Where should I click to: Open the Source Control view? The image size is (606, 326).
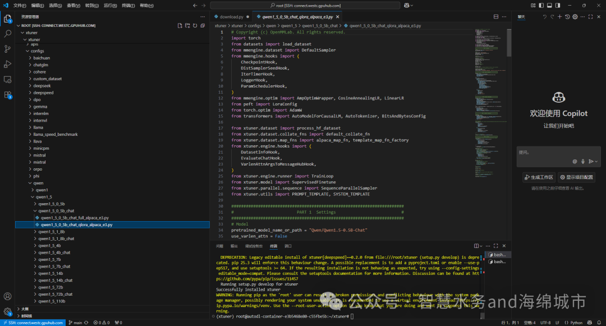pyautogui.click(x=7, y=49)
